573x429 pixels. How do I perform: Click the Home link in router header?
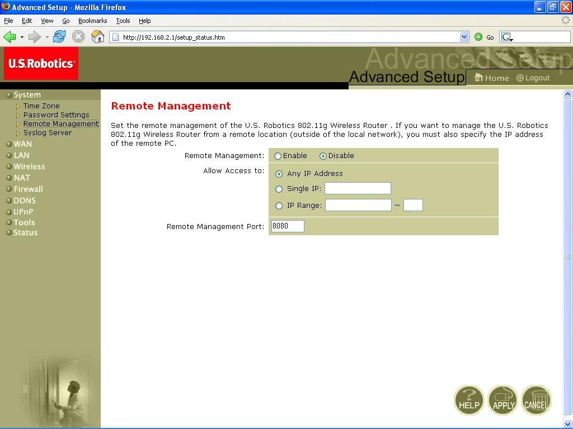[x=491, y=78]
